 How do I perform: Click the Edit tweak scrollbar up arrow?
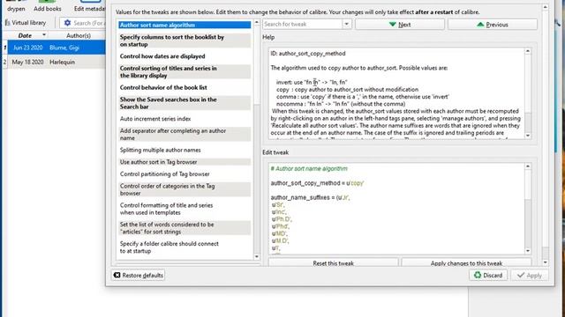pyautogui.click(x=528, y=166)
